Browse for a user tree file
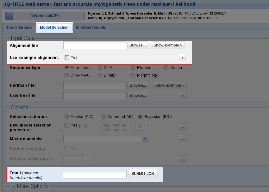Viewport: 269px width, 192px height. point(138,96)
